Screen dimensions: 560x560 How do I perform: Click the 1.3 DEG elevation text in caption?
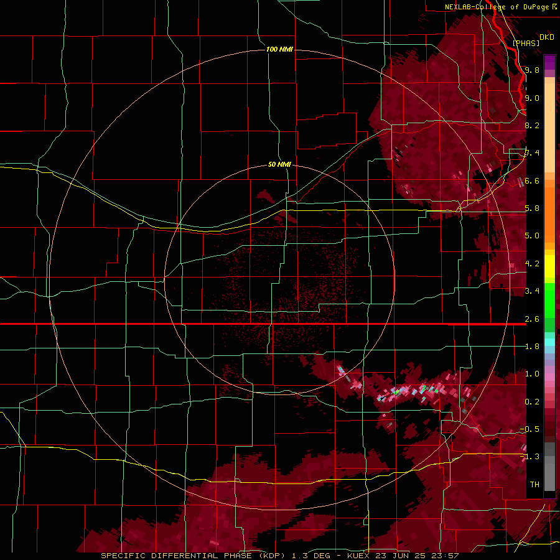click(x=310, y=556)
